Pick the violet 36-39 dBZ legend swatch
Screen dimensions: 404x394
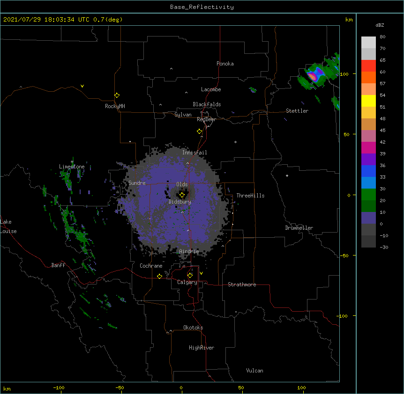[368, 160]
